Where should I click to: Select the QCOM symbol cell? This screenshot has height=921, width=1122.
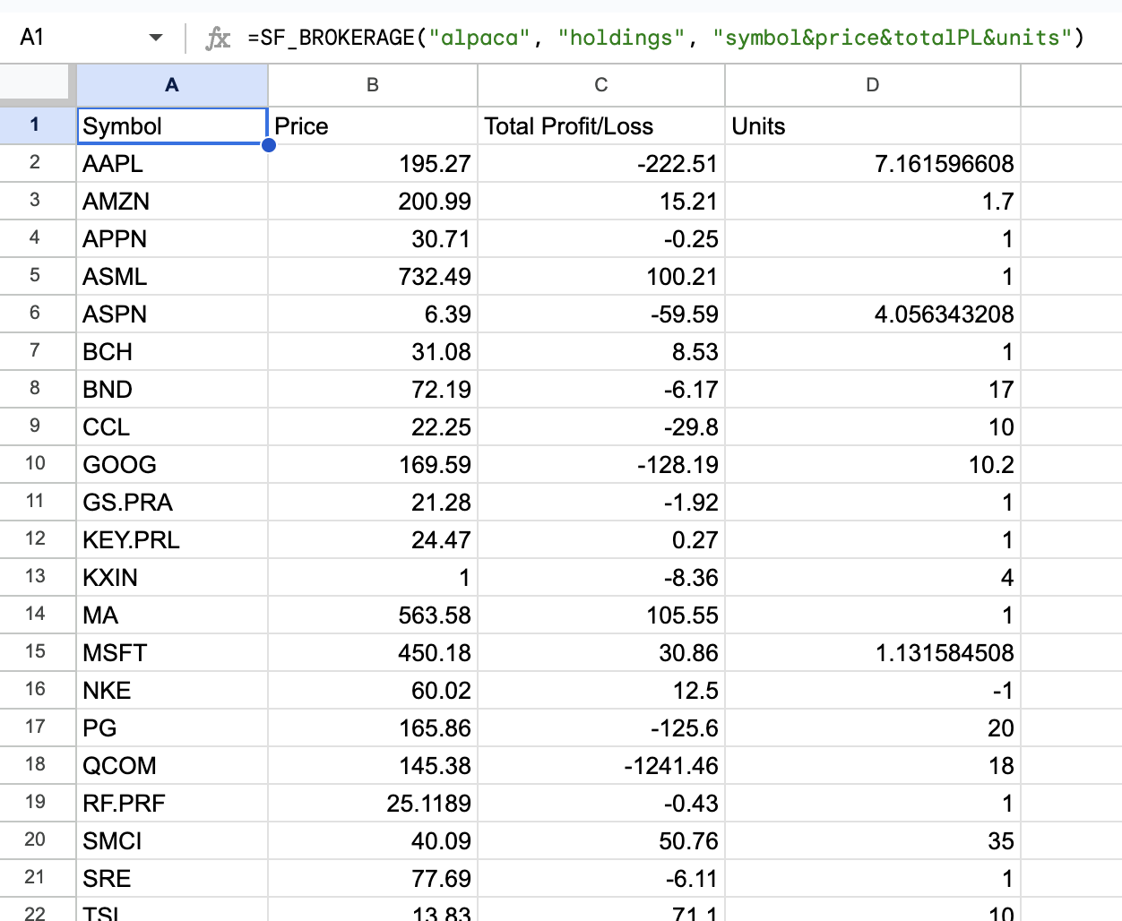click(x=172, y=765)
